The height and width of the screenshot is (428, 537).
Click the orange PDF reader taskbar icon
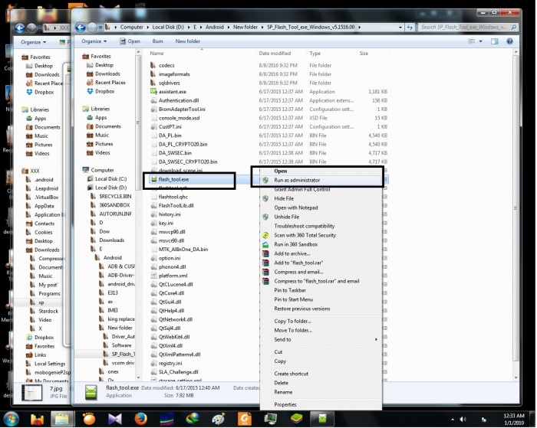click(x=245, y=419)
